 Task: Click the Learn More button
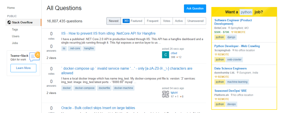(x=23, y=68)
